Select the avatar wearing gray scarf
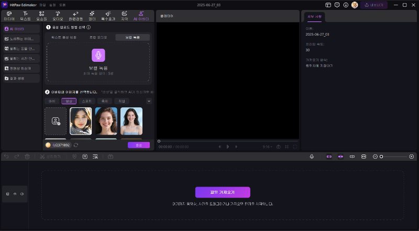Image resolution: width=419 pixels, height=231 pixels. pos(81,121)
